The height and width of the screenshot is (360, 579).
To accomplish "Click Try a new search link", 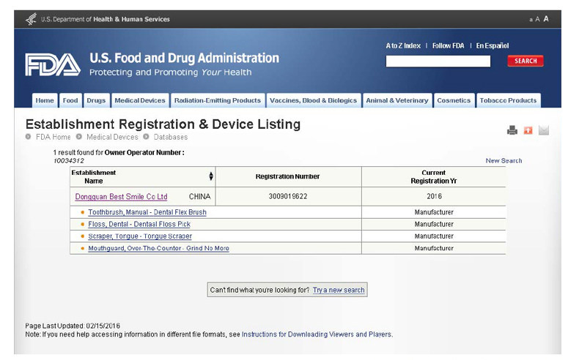I will pos(339,290).
